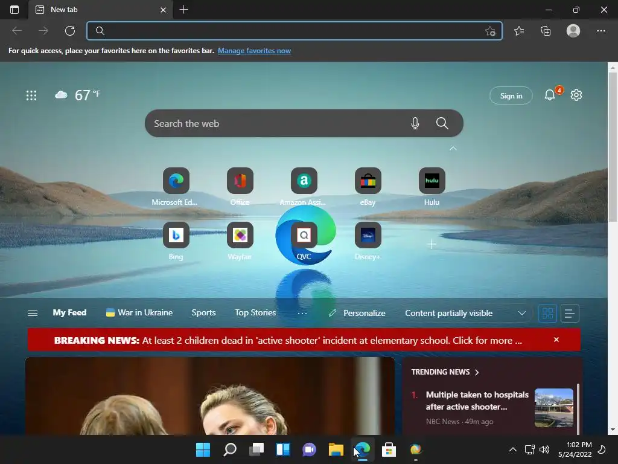Go back to previous page
This screenshot has width=618, height=464.
(x=17, y=31)
